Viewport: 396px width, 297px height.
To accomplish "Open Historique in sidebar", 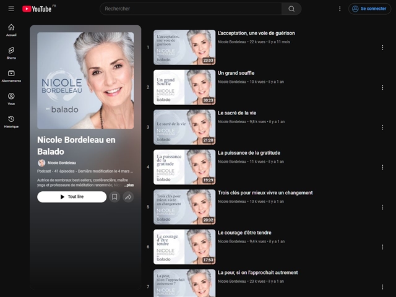I will [x=11, y=122].
